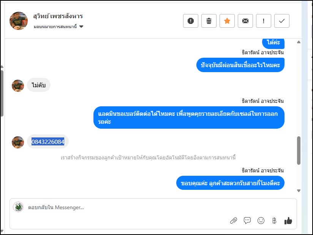Toggle the orange star follow-up icon
Screen dimensions: 313x235
(227, 21)
